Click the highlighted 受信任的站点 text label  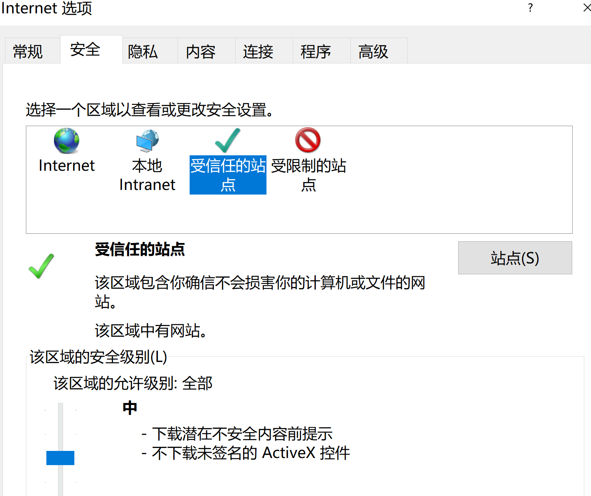[228, 175]
